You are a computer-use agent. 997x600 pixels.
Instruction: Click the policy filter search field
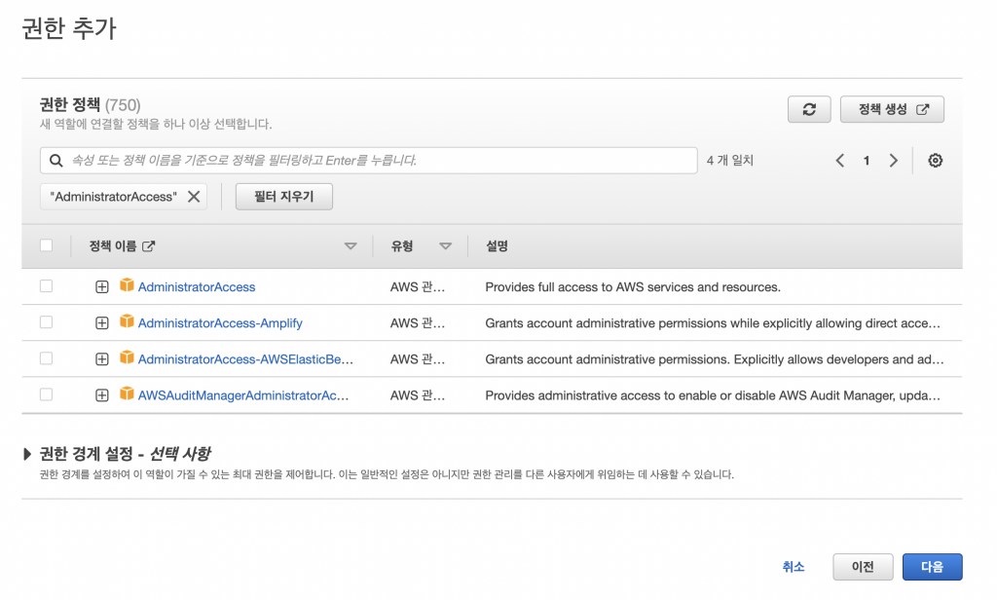click(370, 160)
